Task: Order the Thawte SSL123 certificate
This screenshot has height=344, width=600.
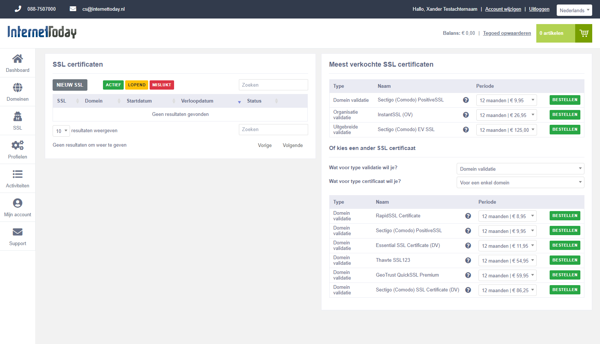Action: click(x=565, y=260)
